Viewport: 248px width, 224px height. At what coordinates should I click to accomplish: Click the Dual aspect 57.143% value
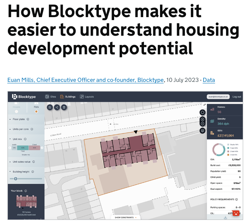pyautogui.click(x=236, y=189)
